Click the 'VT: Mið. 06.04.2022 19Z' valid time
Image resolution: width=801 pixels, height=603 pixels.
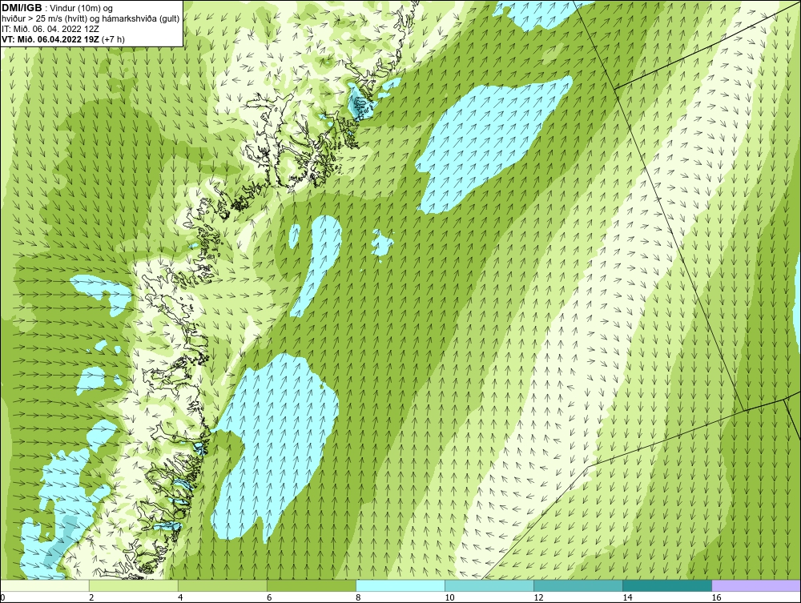[50, 38]
